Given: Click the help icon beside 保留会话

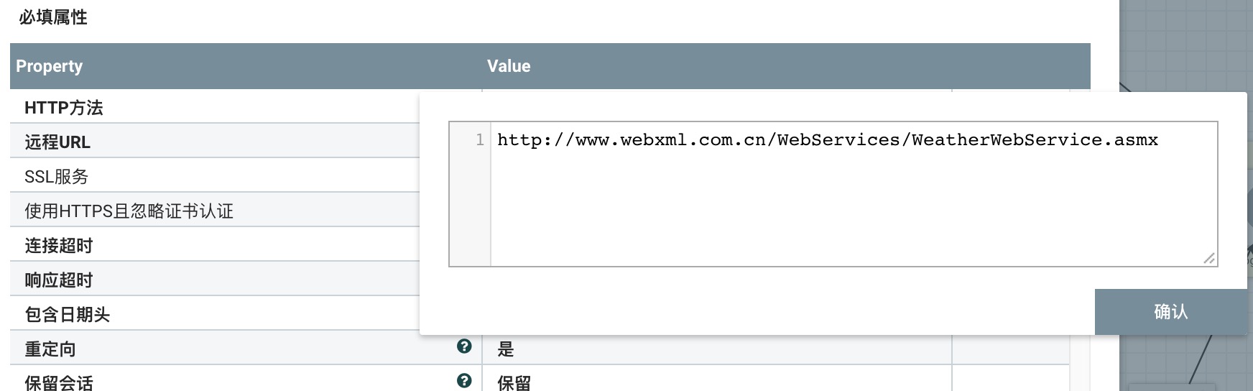Looking at the screenshot, I should (x=464, y=381).
